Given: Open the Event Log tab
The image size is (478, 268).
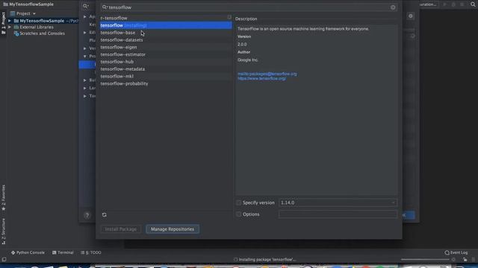Looking at the screenshot, I should click(456, 252).
